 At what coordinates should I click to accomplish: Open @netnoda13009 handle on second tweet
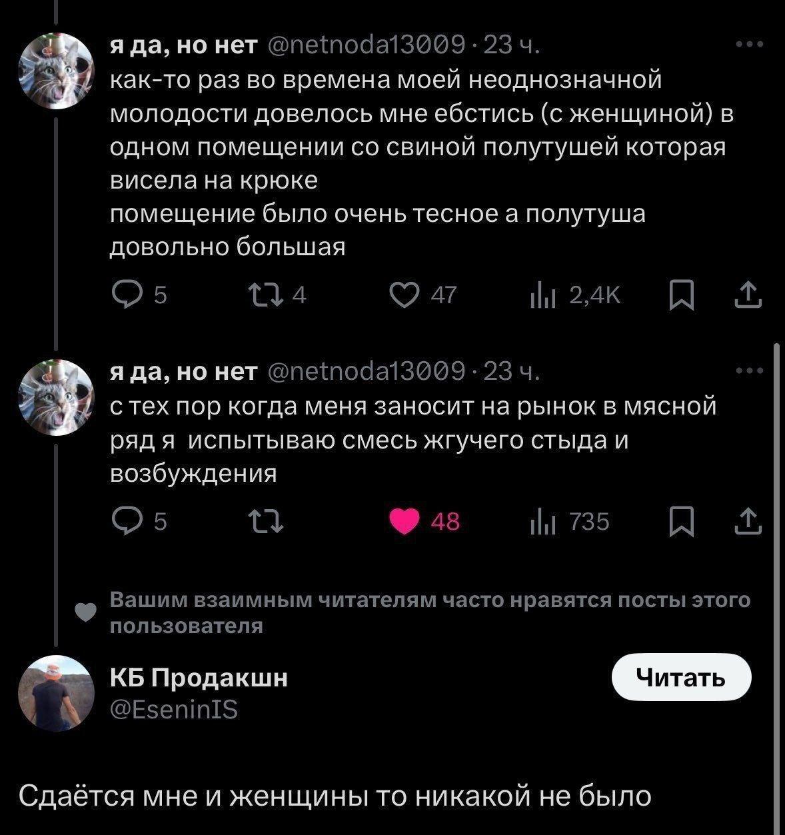coord(366,371)
